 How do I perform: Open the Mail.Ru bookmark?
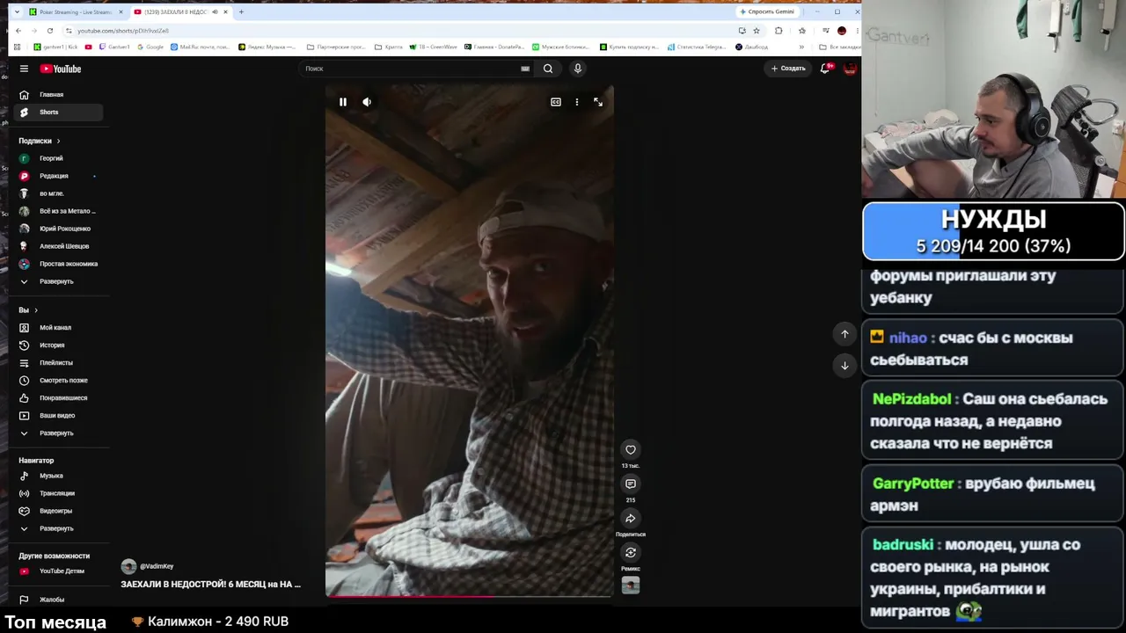point(201,47)
